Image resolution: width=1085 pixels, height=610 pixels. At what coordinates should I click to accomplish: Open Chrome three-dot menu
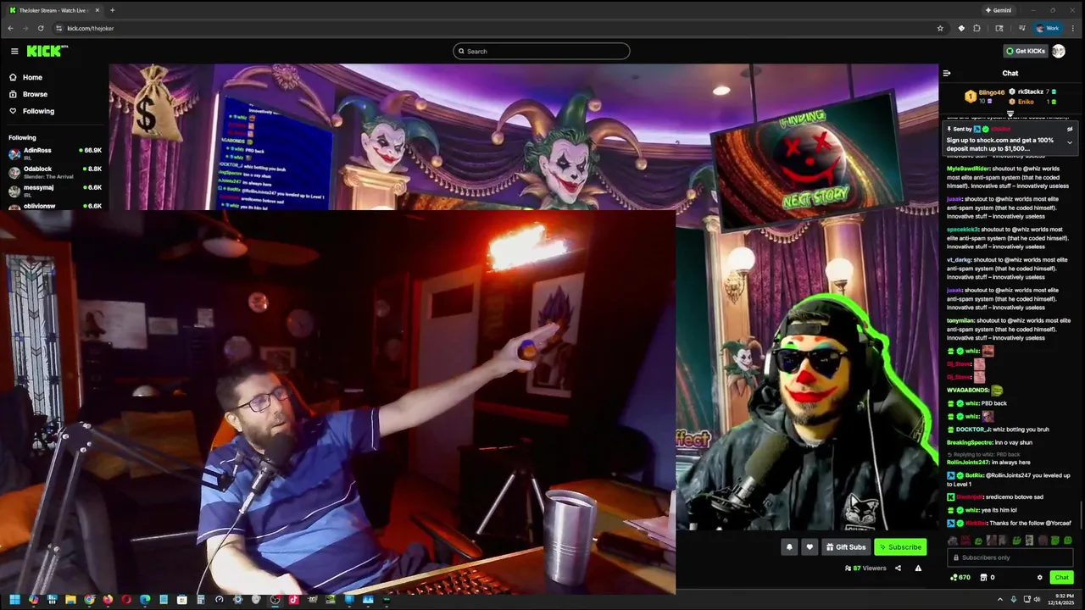point(1073,28)
